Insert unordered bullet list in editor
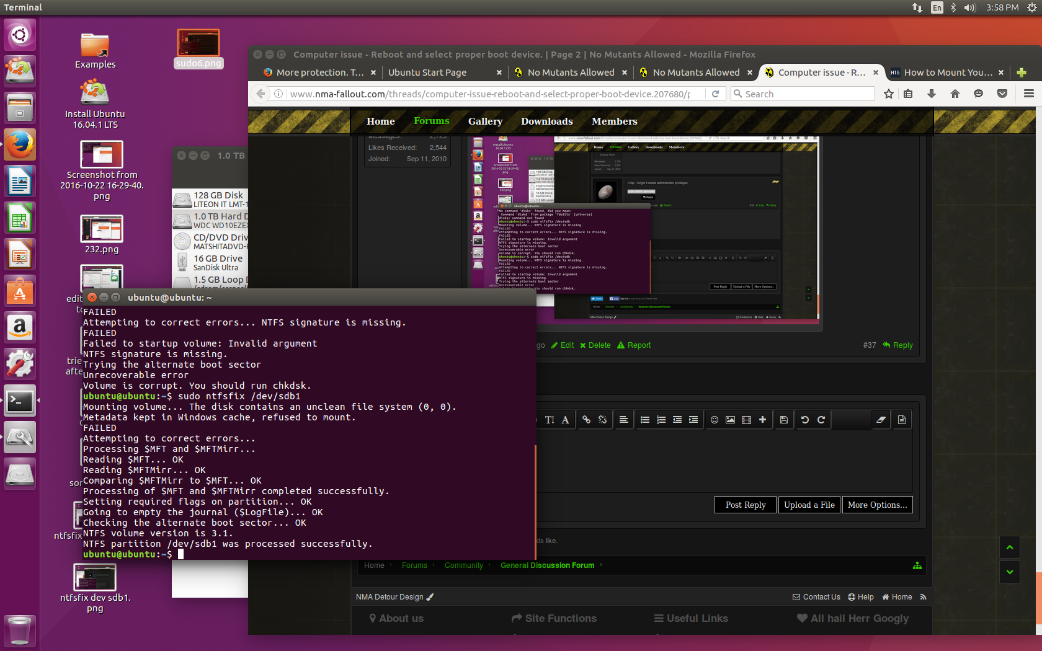Image resolution: width=1042 pixels, height=651 pixels. pyautogui.click(x=645, y=420)
